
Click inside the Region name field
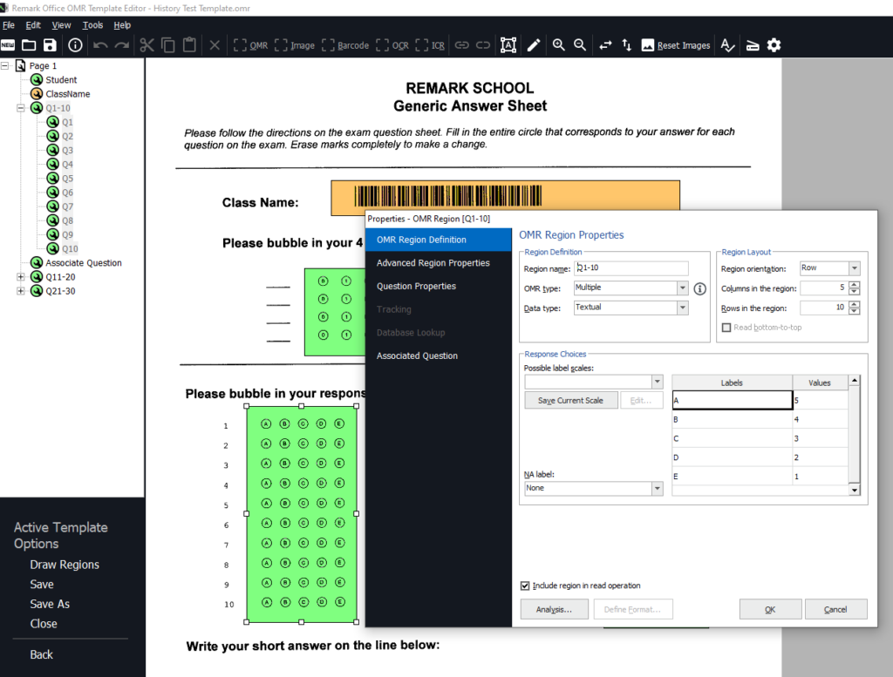(x=631, y=268)
